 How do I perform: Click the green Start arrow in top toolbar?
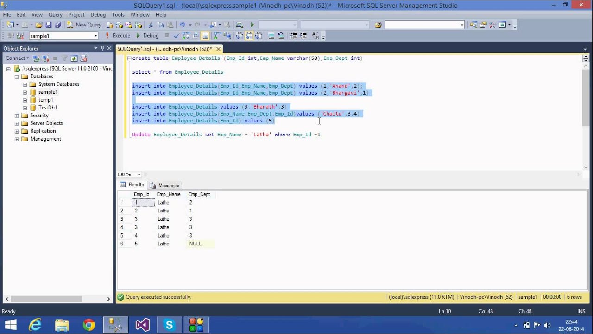click(252, 25)
